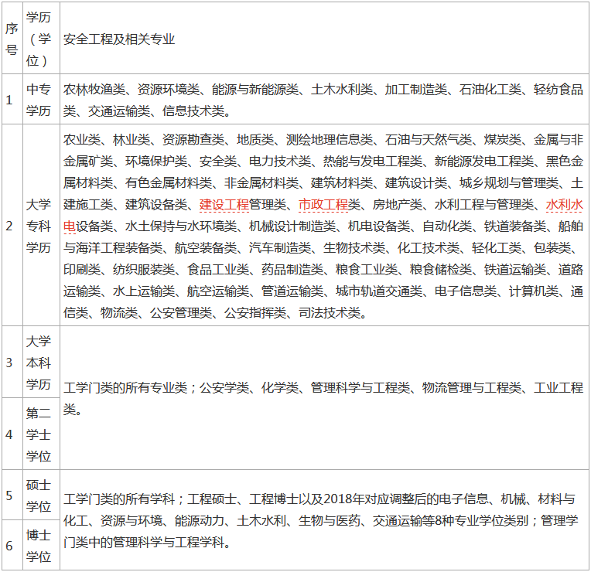Select the 中专学历 cell
Viewport: 591px width, 572px height.
[39, 100]
